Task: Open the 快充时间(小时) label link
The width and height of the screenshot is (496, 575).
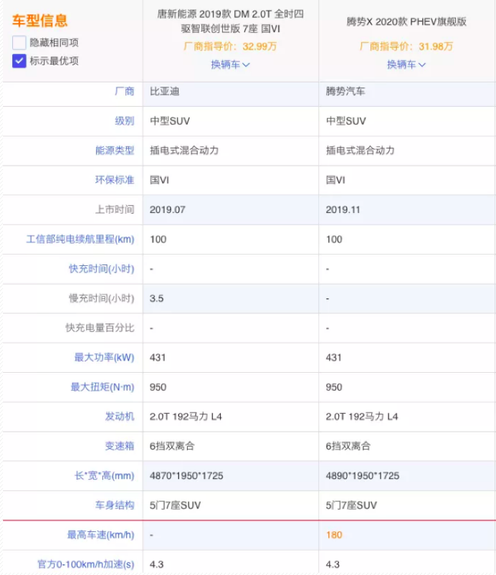Action: tap(102, 269)
